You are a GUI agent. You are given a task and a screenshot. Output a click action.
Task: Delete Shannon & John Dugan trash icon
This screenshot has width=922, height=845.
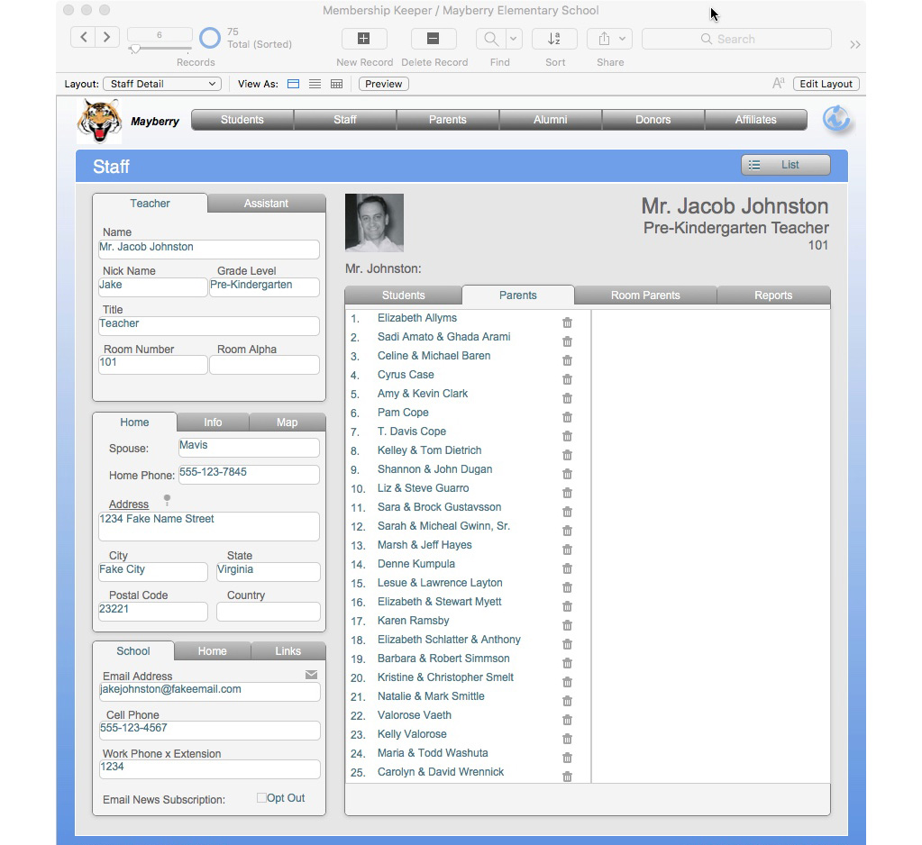pos(567,474)
